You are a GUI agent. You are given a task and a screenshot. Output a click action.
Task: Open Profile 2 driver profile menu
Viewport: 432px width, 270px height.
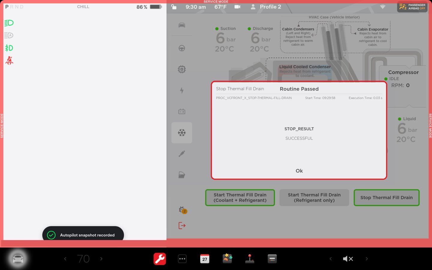(x=266, y=7)
